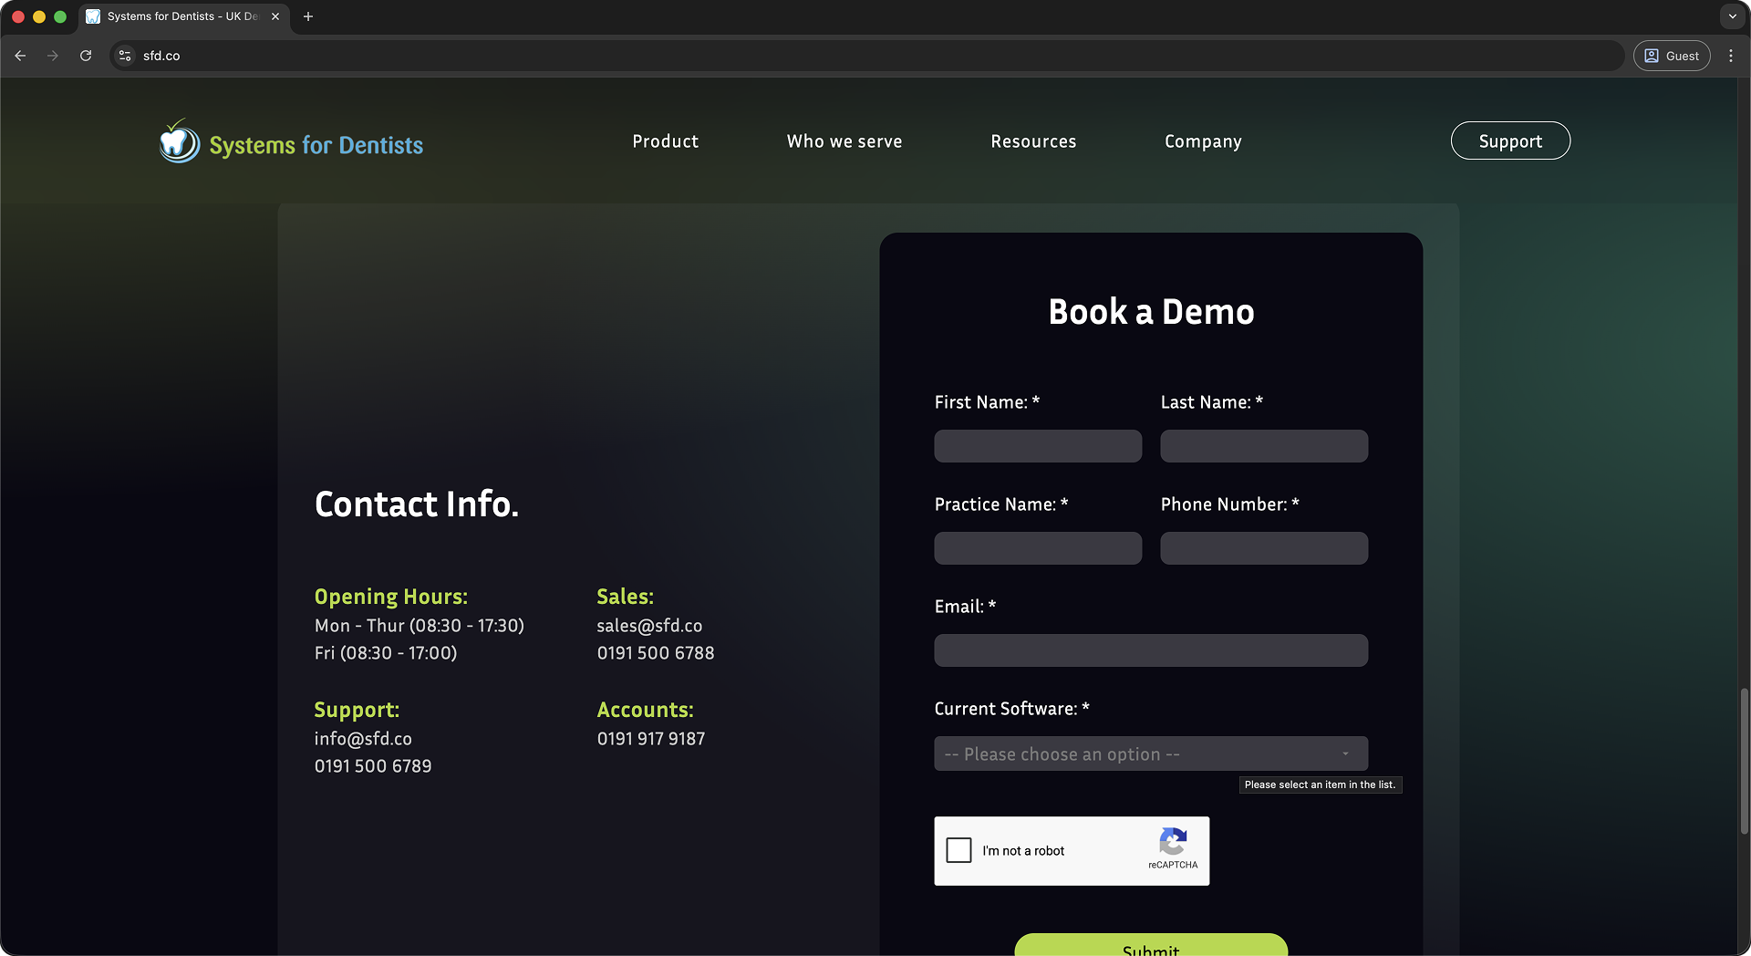The image size is (1751, 956).
Task: Click the Opening Hours: label
Action: 391,597
